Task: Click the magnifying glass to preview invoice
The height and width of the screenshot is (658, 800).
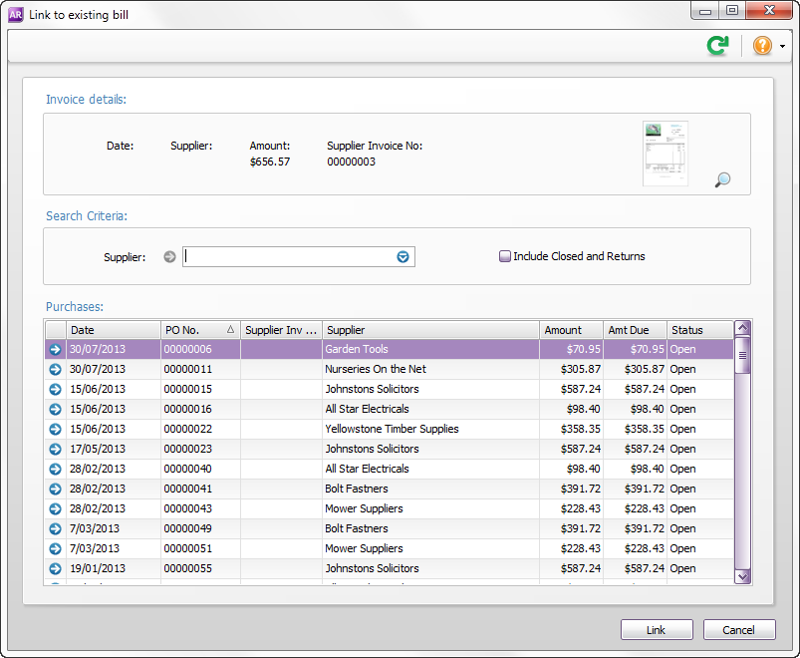Action: click(x=723, y=179)
